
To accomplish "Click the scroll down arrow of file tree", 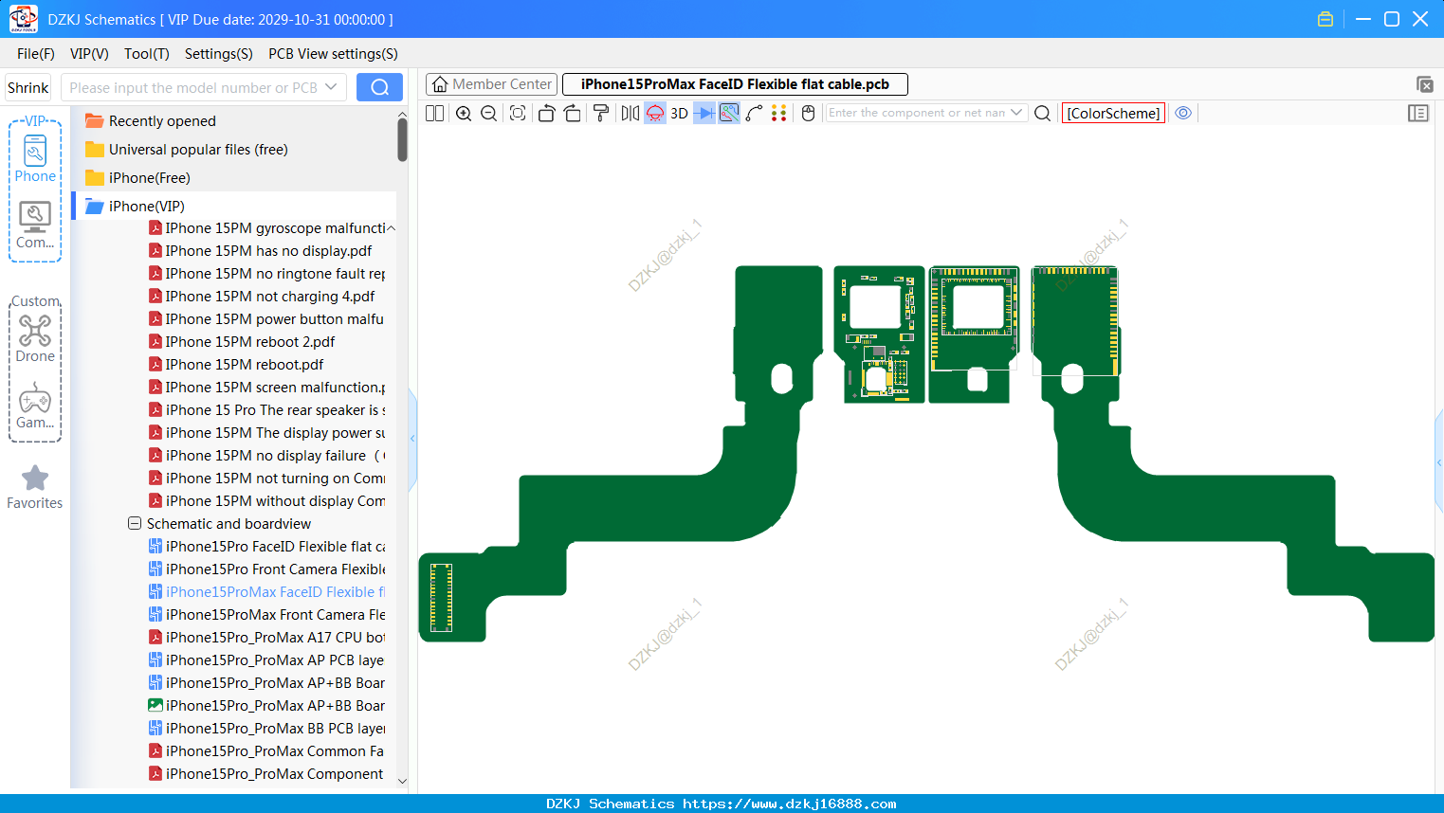I will (403, 782).
